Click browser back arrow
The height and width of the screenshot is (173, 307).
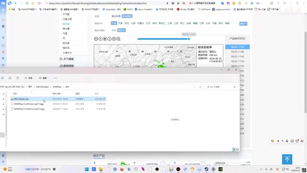(16, 3)
